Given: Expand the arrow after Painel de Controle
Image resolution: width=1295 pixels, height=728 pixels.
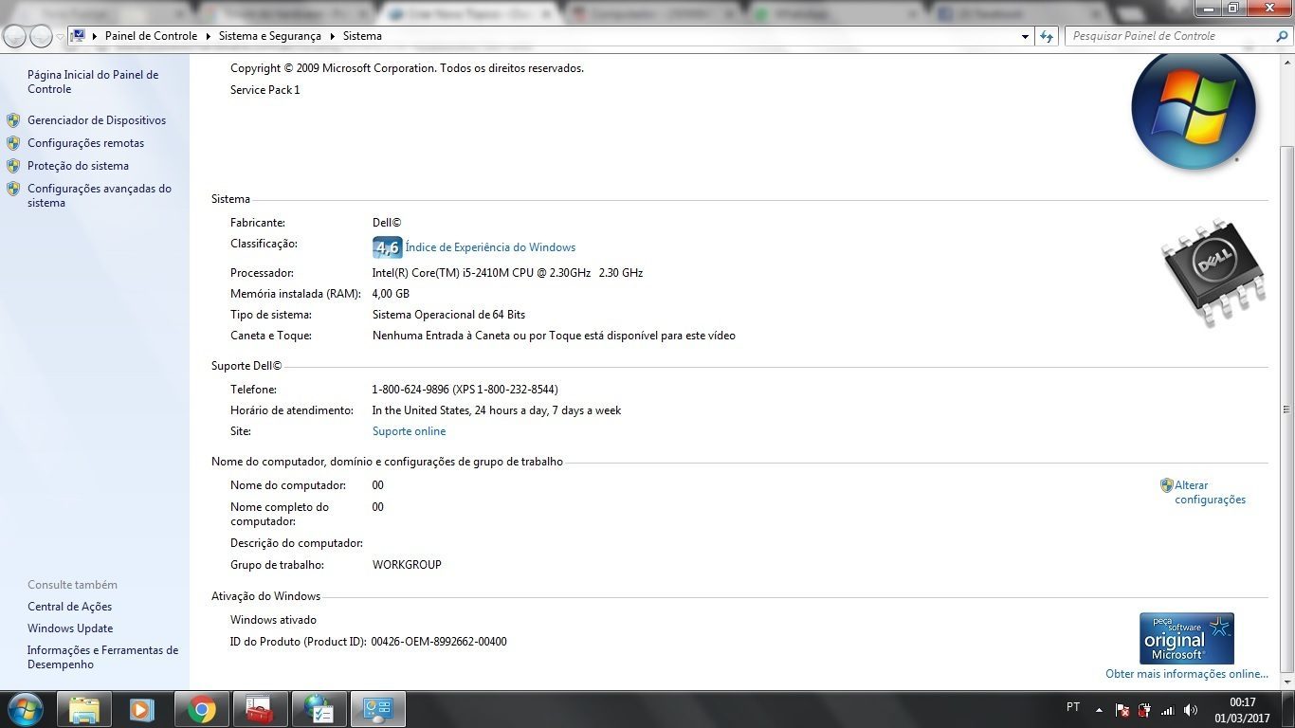Looking at the screenshot, I should tap(208, 36).
